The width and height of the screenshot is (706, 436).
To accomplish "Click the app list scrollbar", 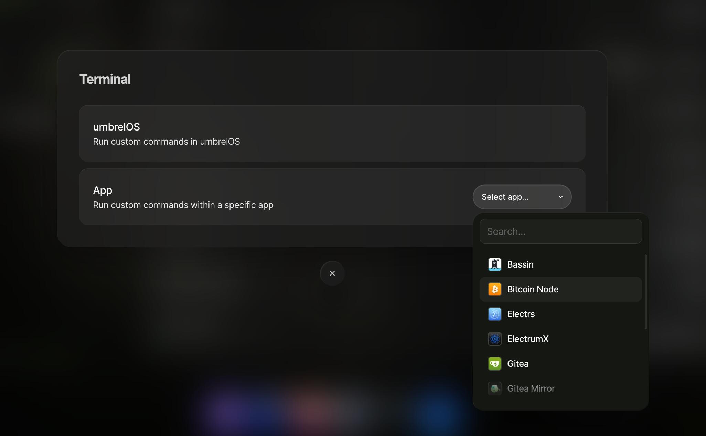I will click(646, 292).
